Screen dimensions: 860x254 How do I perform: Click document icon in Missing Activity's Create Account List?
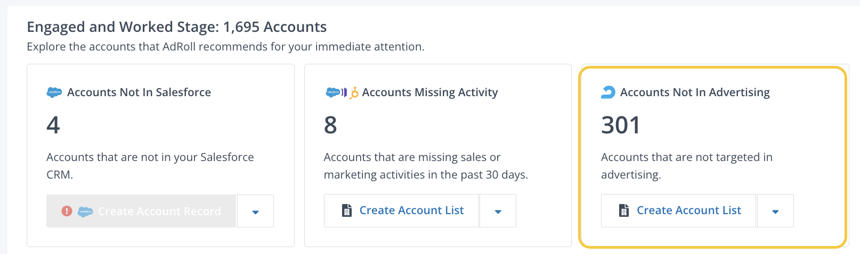[x=347, y=210]
